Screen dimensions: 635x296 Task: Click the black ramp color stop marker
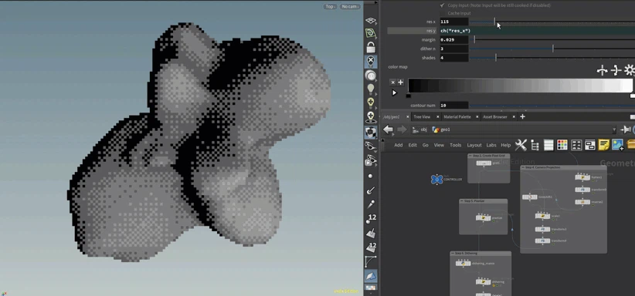408,96
